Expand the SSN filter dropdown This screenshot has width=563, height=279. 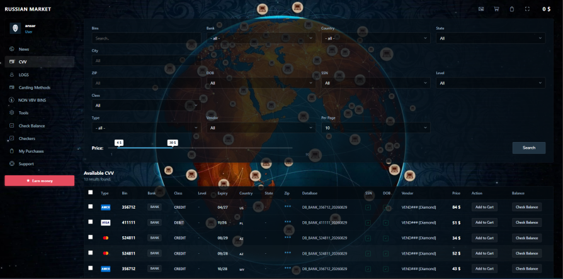click(376, 83)
